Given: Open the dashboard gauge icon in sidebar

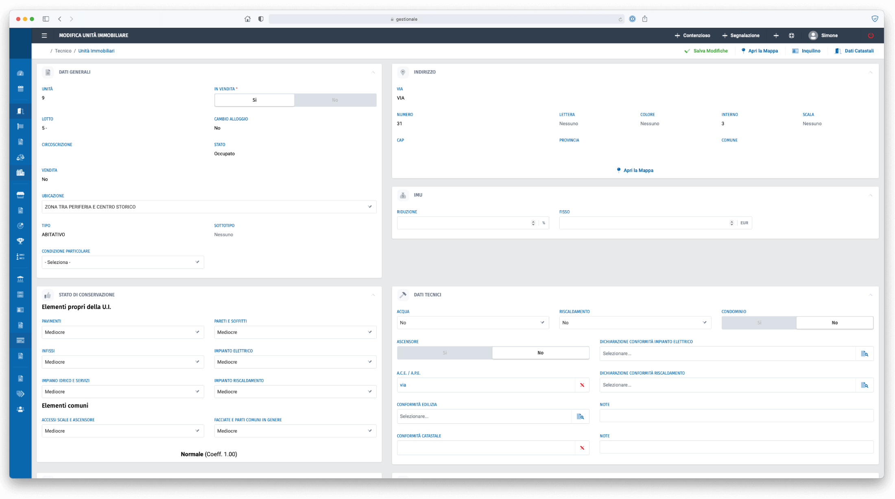Looking at the screenshot, I should 20,73.
